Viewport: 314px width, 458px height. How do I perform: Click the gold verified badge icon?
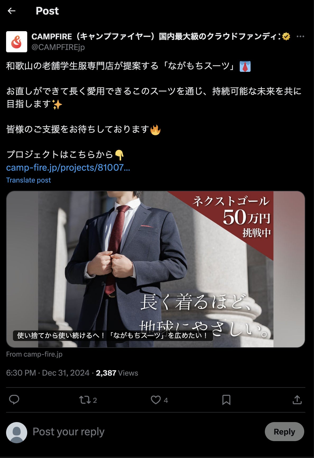tap(286, 36)
